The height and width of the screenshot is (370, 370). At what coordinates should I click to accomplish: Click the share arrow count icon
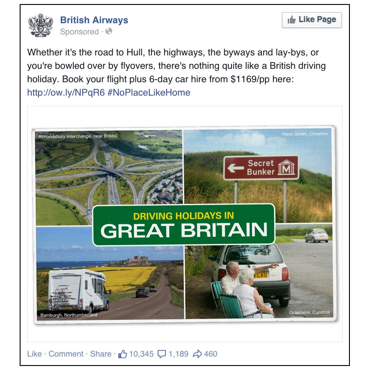197,354
